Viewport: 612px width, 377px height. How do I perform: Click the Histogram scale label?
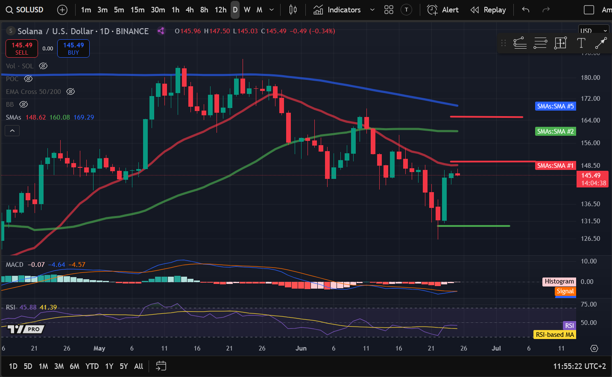click(x=559, y=281)
